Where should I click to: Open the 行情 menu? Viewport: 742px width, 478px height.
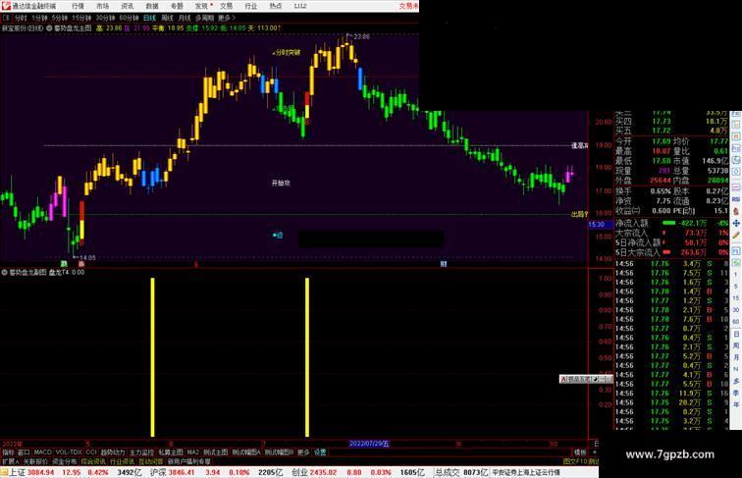point(78,6)
